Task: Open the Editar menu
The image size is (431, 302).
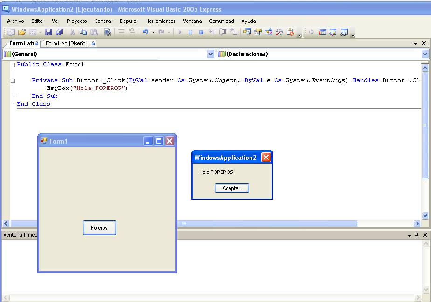Action: click(38, 21)
